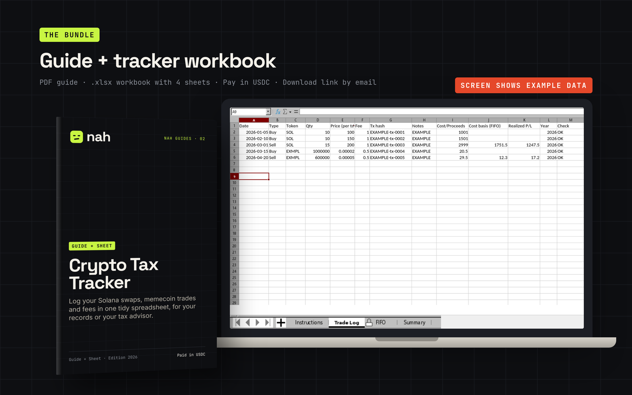Click the Date header cell
Viewport: 632px width, 395px height.
pyautogui.click(x=254, y=126)
